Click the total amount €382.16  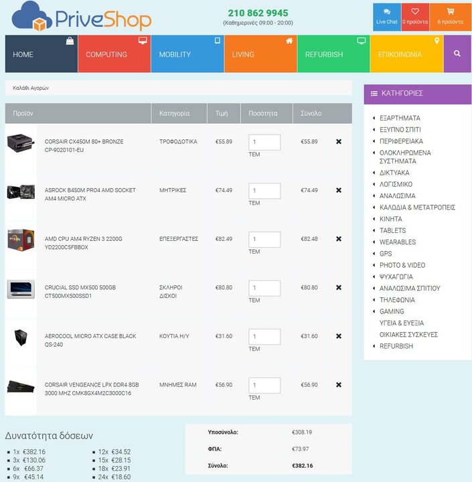coord(302,465)
